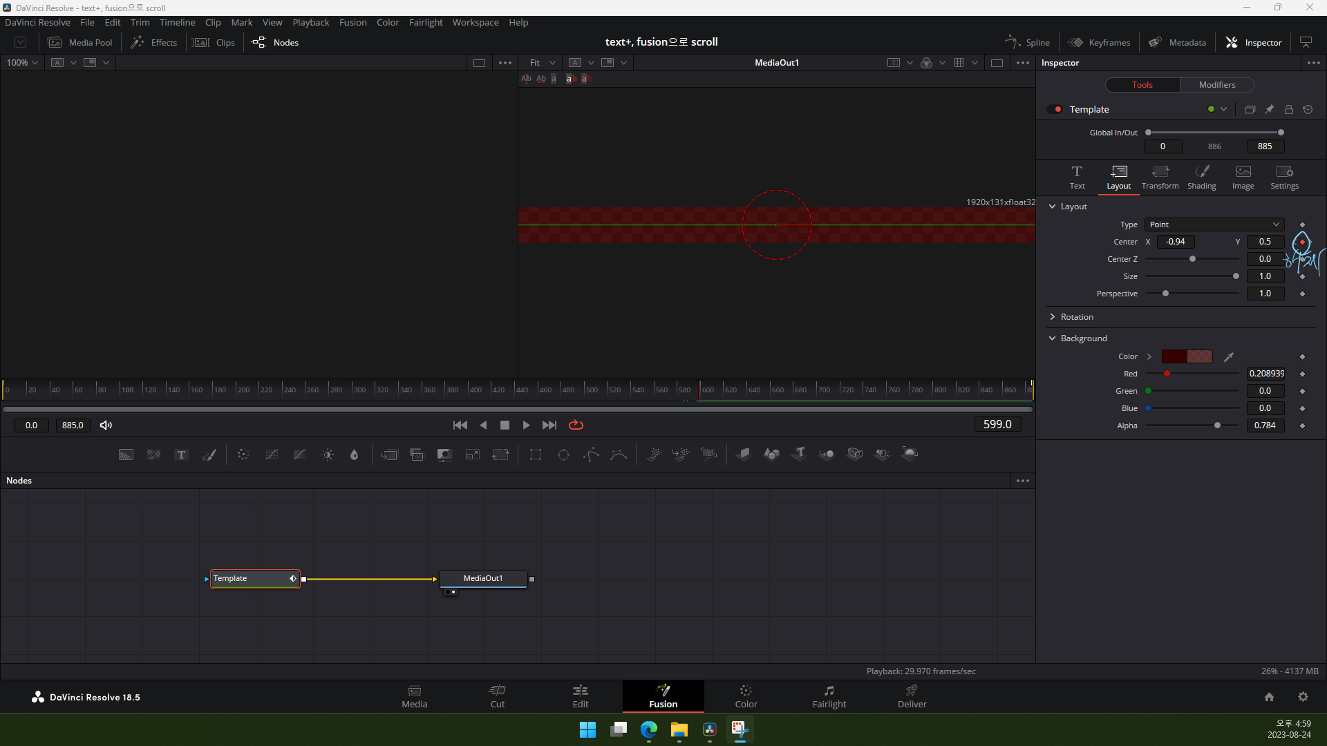Switch to the Edit page
The height and width of the screenshot is (746, 1327).
click(581, 696)
